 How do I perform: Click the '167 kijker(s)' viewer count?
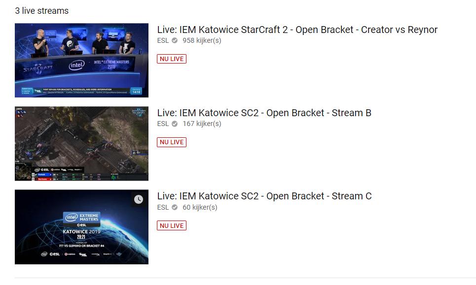pos(202,124)
